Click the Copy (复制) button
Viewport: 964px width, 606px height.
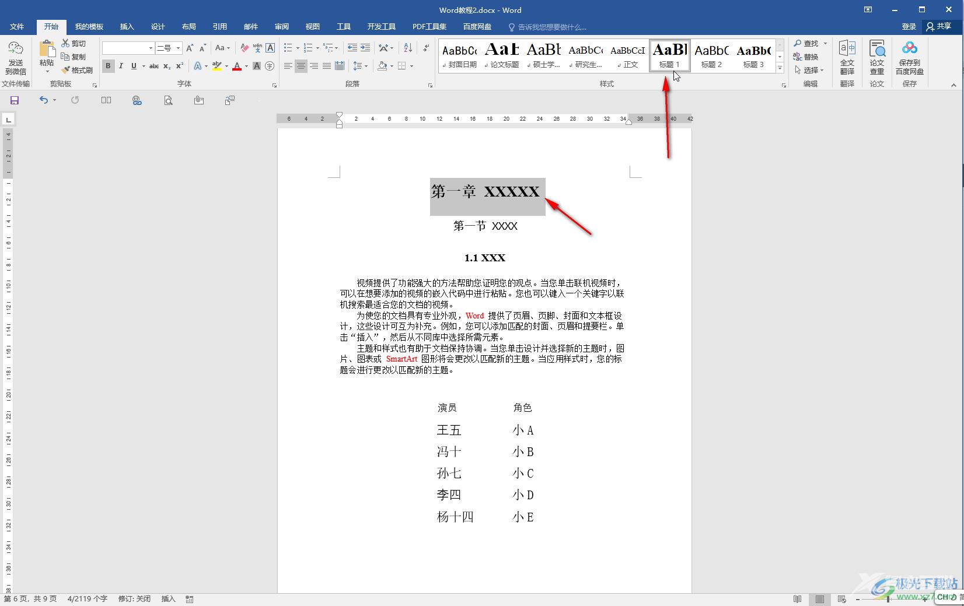coord(74,57)
